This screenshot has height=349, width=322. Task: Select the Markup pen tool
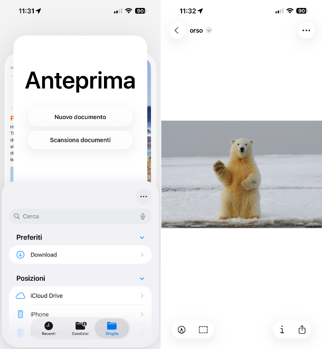pyautogui.click(x=182, y=329)
